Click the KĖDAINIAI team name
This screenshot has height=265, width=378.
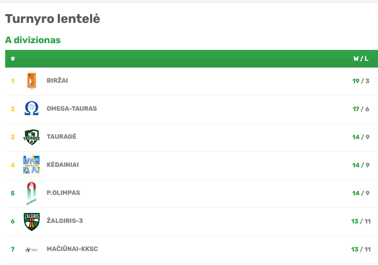pyautogui.click(x=62, y=165)
